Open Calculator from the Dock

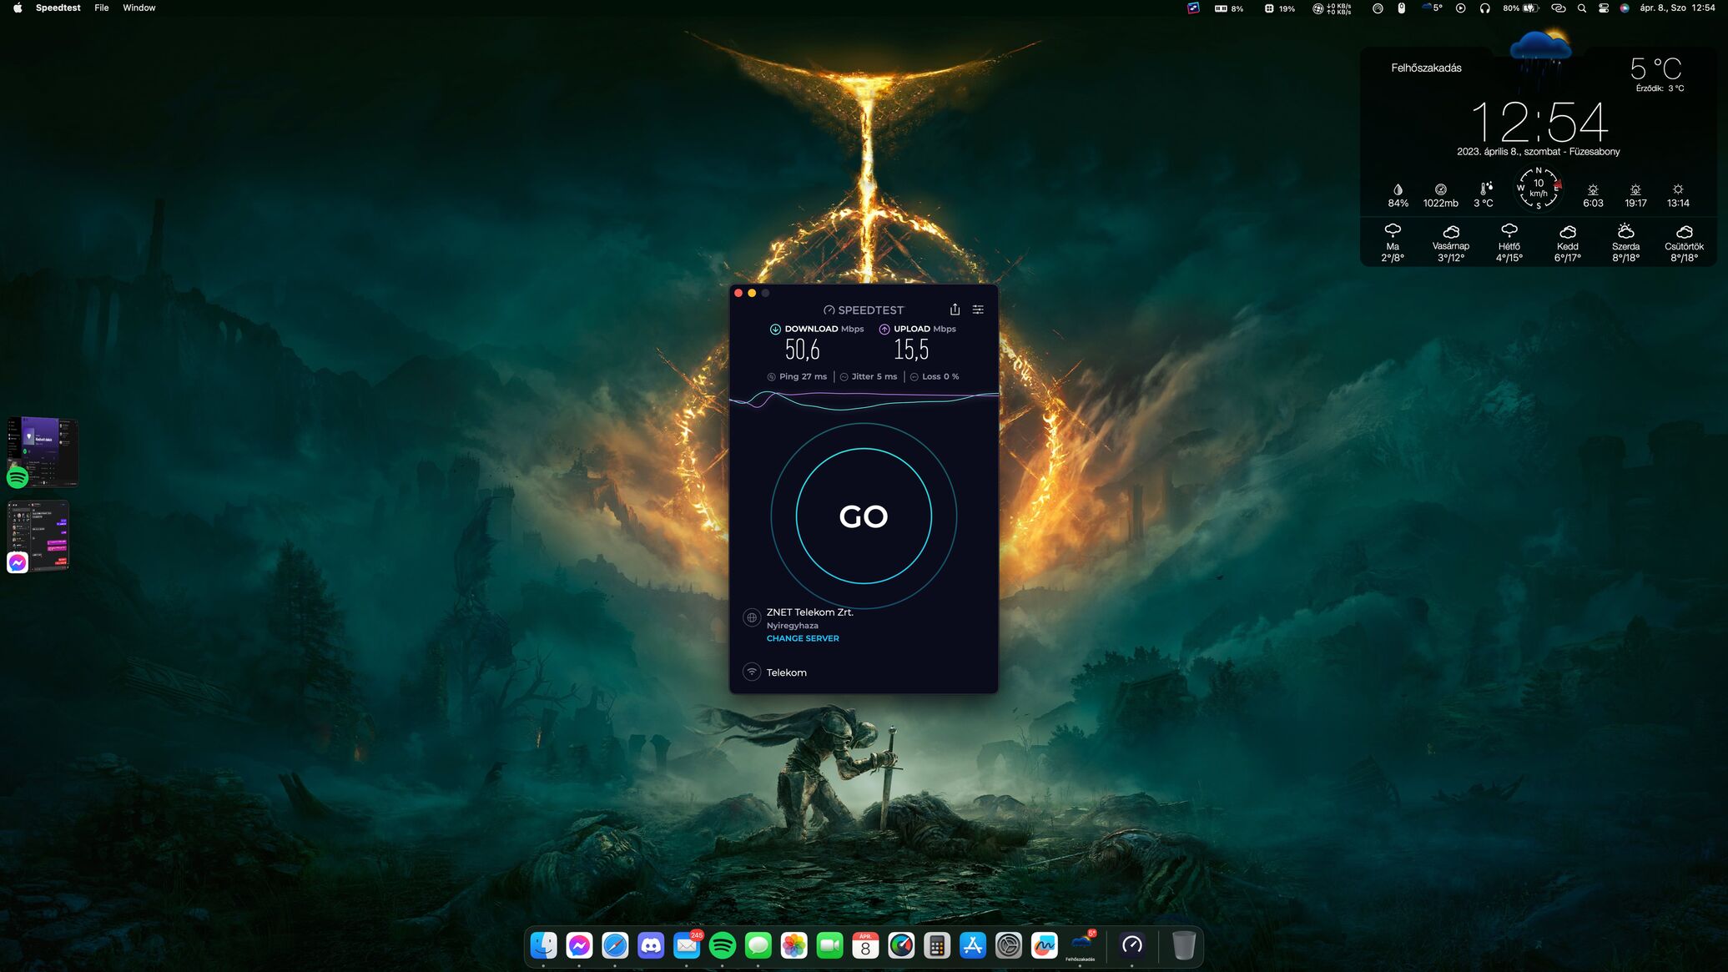tap(937, 945)
